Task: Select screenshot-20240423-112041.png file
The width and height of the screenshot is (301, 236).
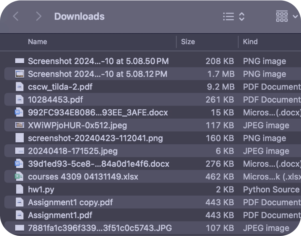Action: click(x=95, y=138)
